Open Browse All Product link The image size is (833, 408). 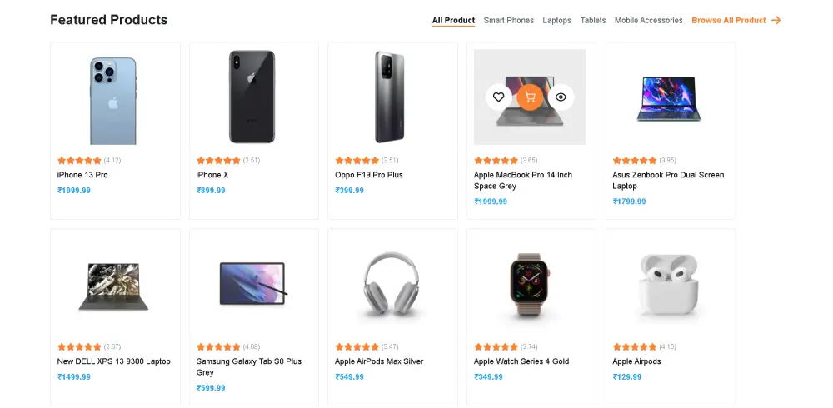[728, 20]
